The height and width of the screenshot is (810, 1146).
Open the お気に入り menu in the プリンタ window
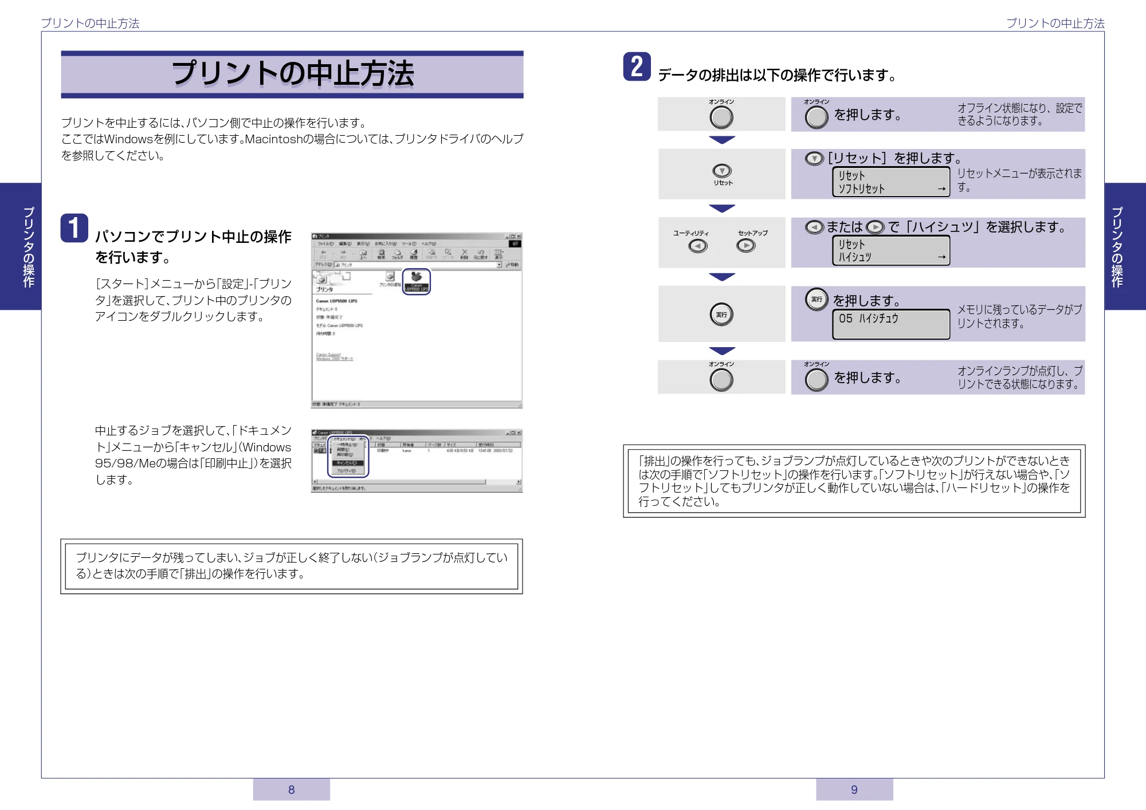pos(386,243)
